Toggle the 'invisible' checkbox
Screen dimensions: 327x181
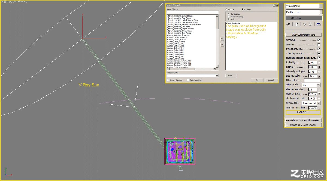click(x=319, y=45)
